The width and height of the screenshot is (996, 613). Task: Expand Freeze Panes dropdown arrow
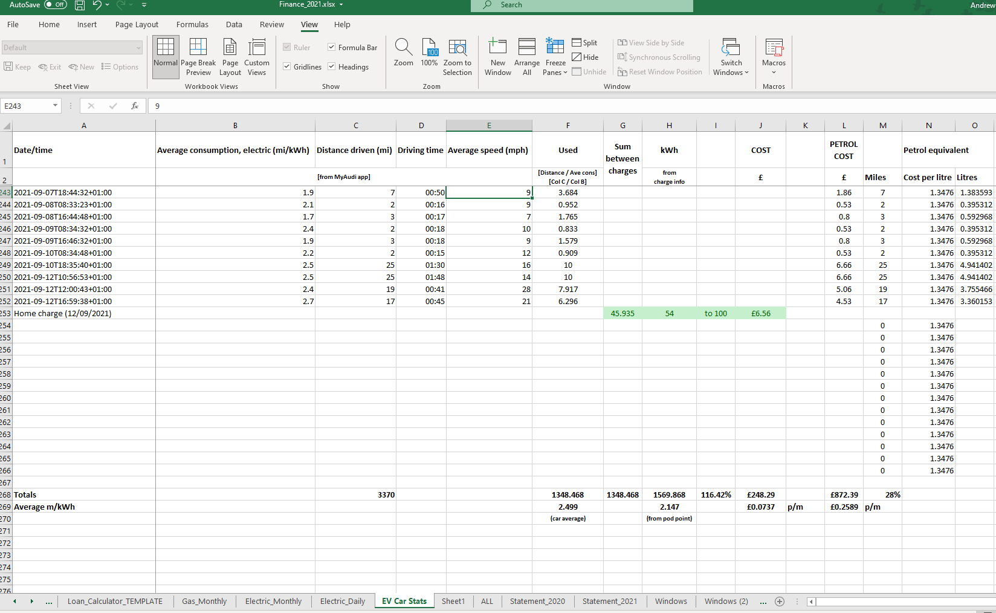click(x=566, y=73)
